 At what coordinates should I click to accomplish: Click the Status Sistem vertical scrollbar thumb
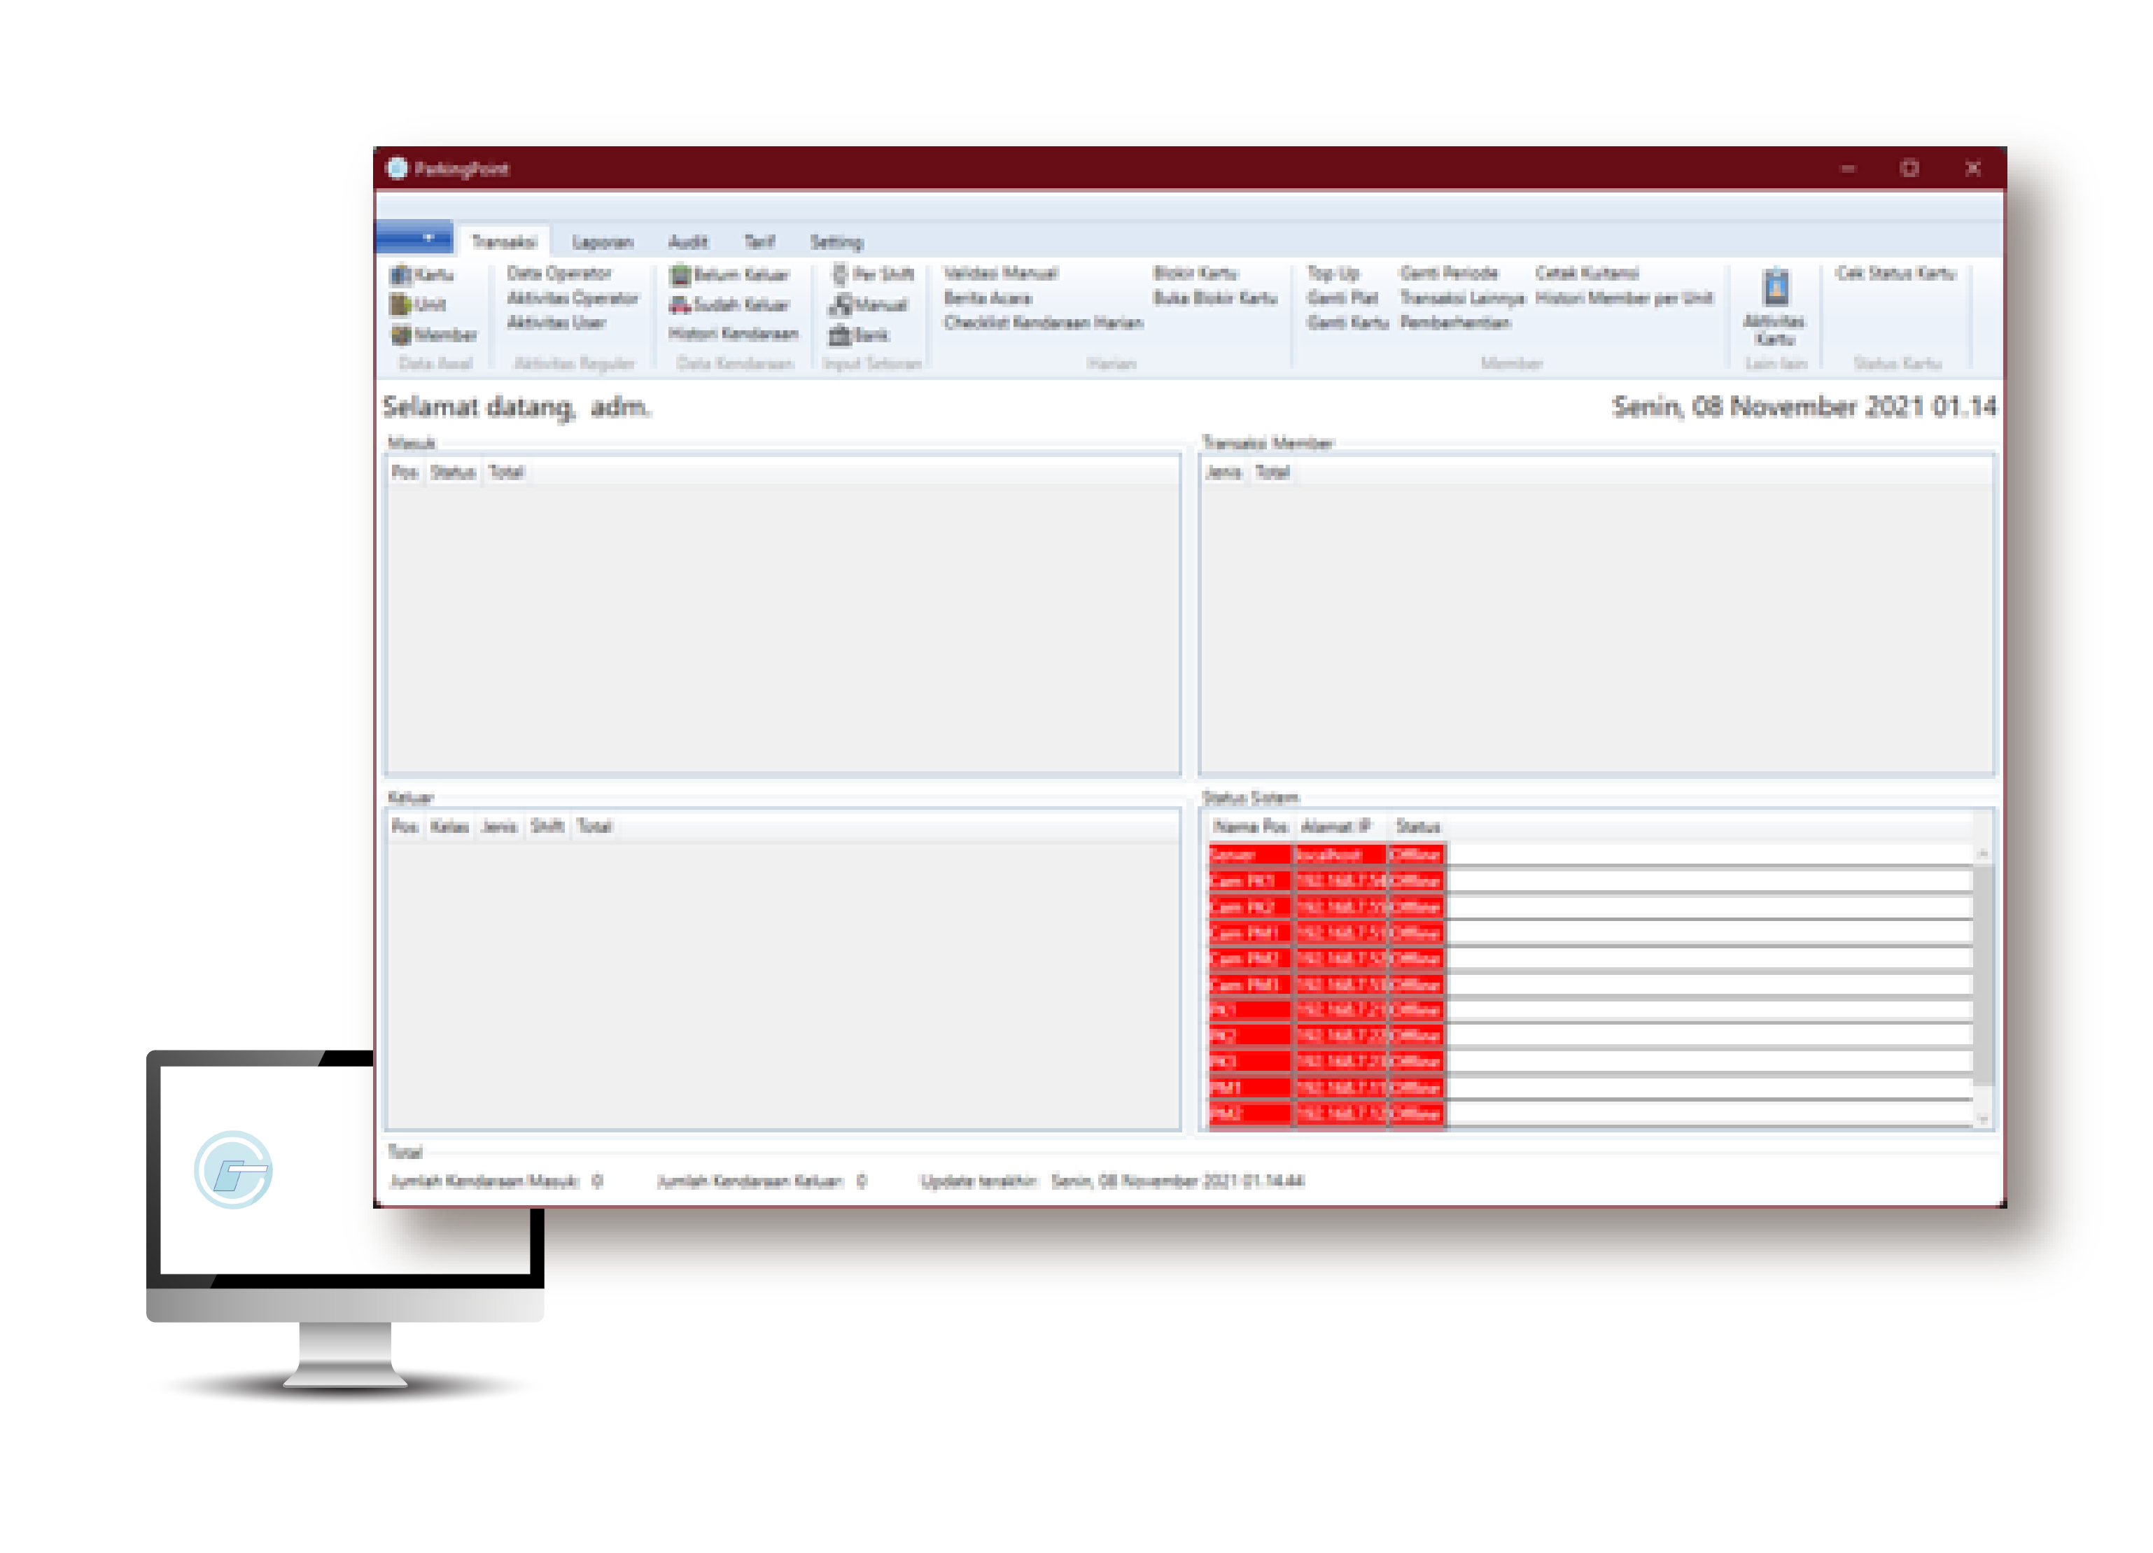click(x=1983, y=975)
